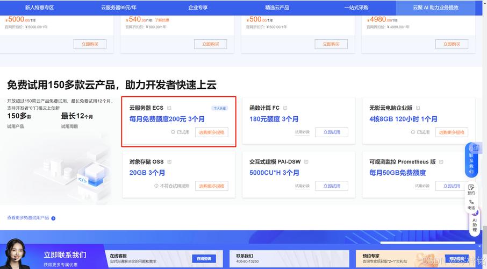Click 立即购买 under the ¥540 offer

(211, 44)
